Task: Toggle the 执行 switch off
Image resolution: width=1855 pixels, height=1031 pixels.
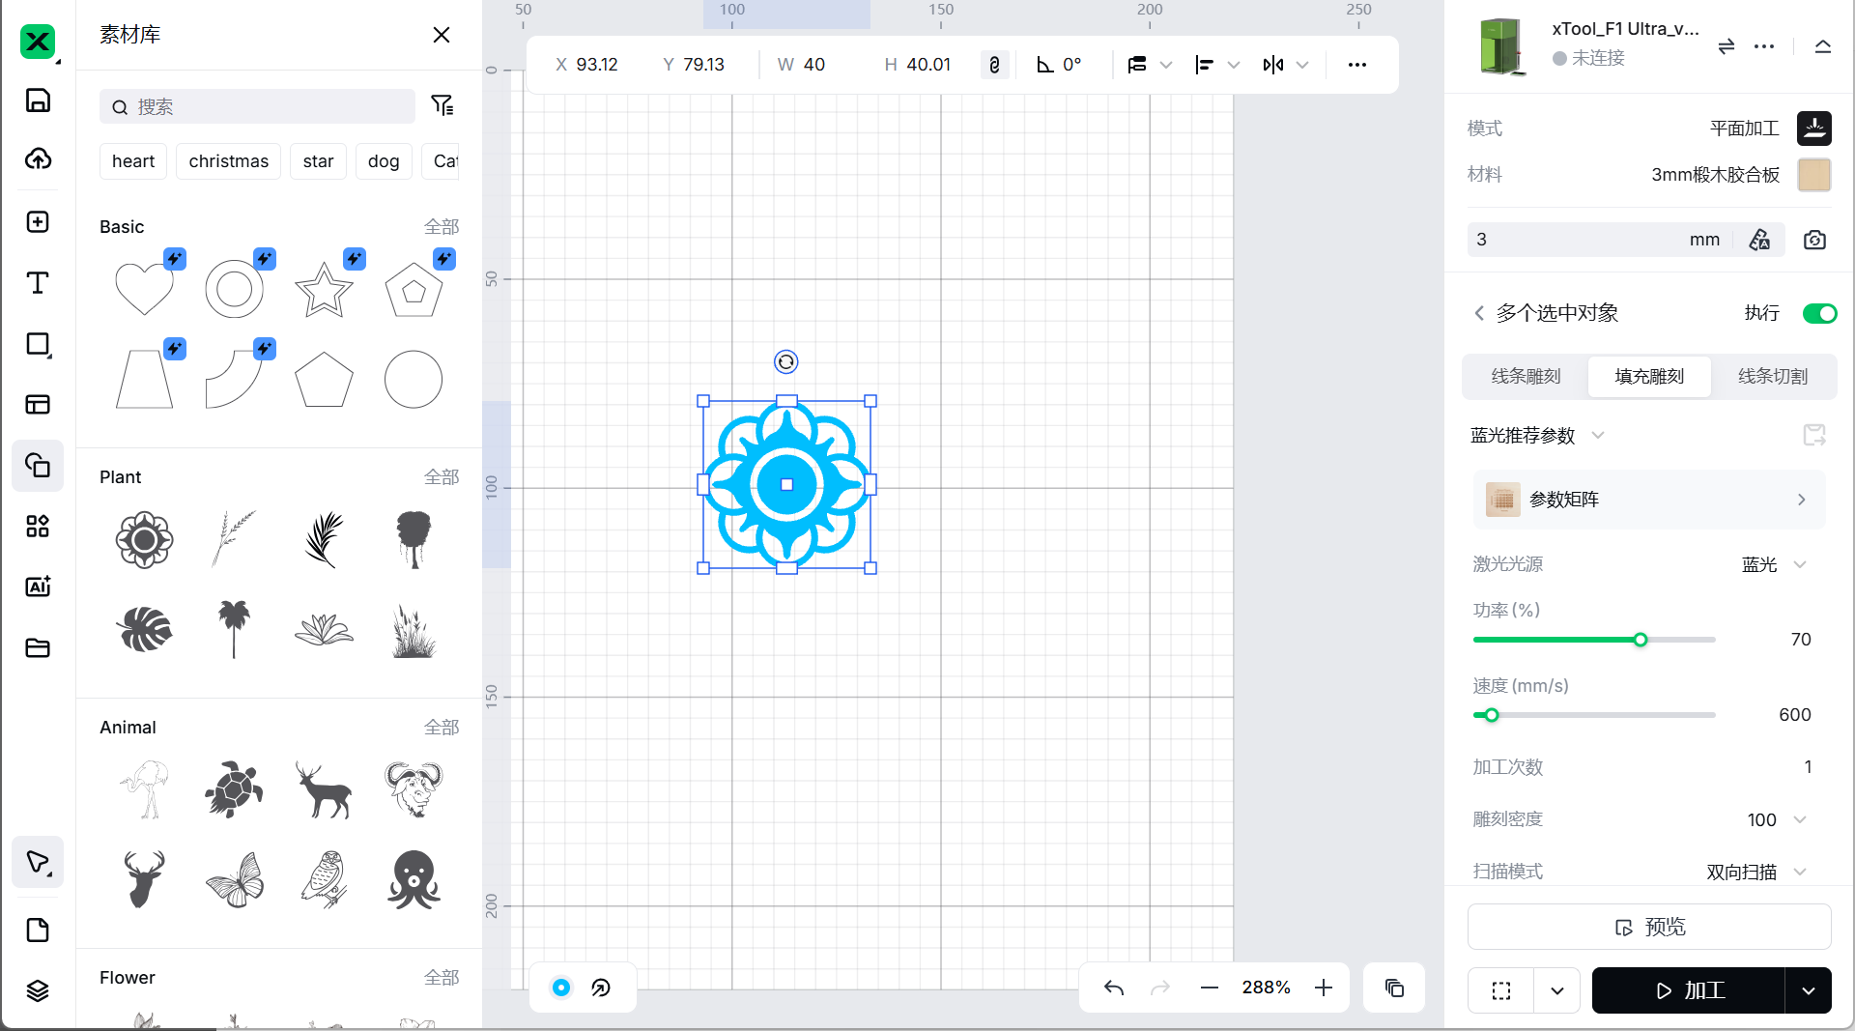Action: (x=1819, y=313)
